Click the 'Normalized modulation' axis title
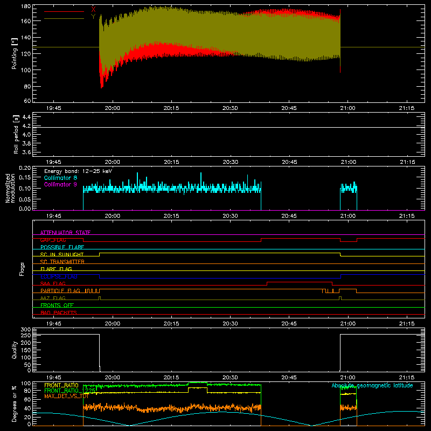 [10, 188]
